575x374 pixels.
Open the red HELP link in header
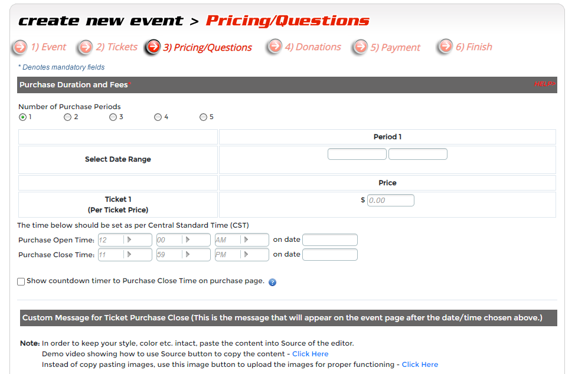544,84
